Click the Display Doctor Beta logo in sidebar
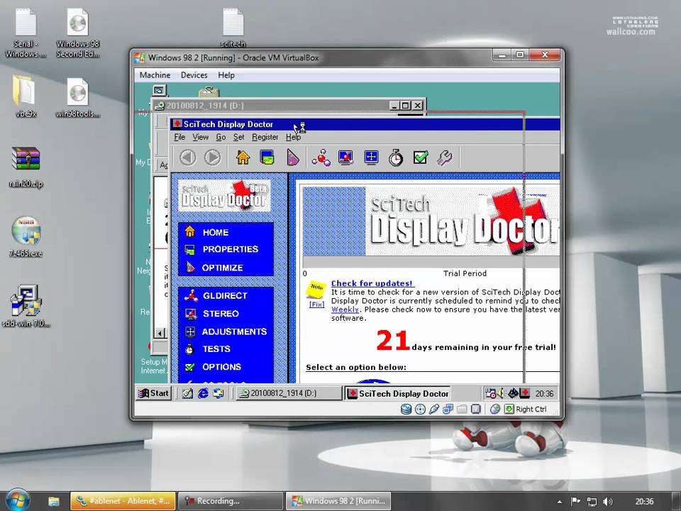The image size is (681, 511). tap(225, 196)
